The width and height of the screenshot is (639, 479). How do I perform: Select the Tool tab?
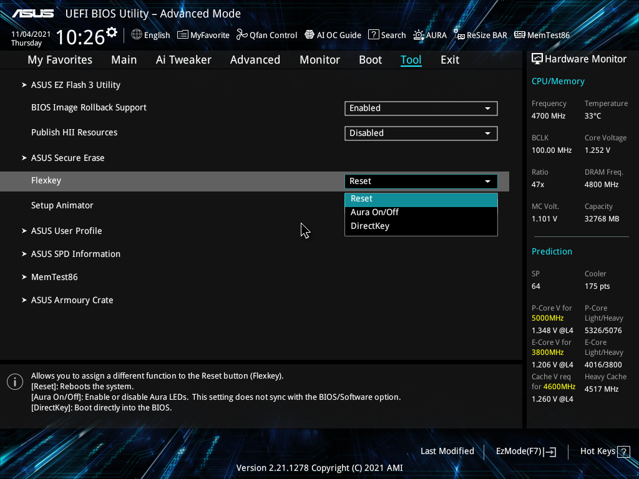click(411, 60)
